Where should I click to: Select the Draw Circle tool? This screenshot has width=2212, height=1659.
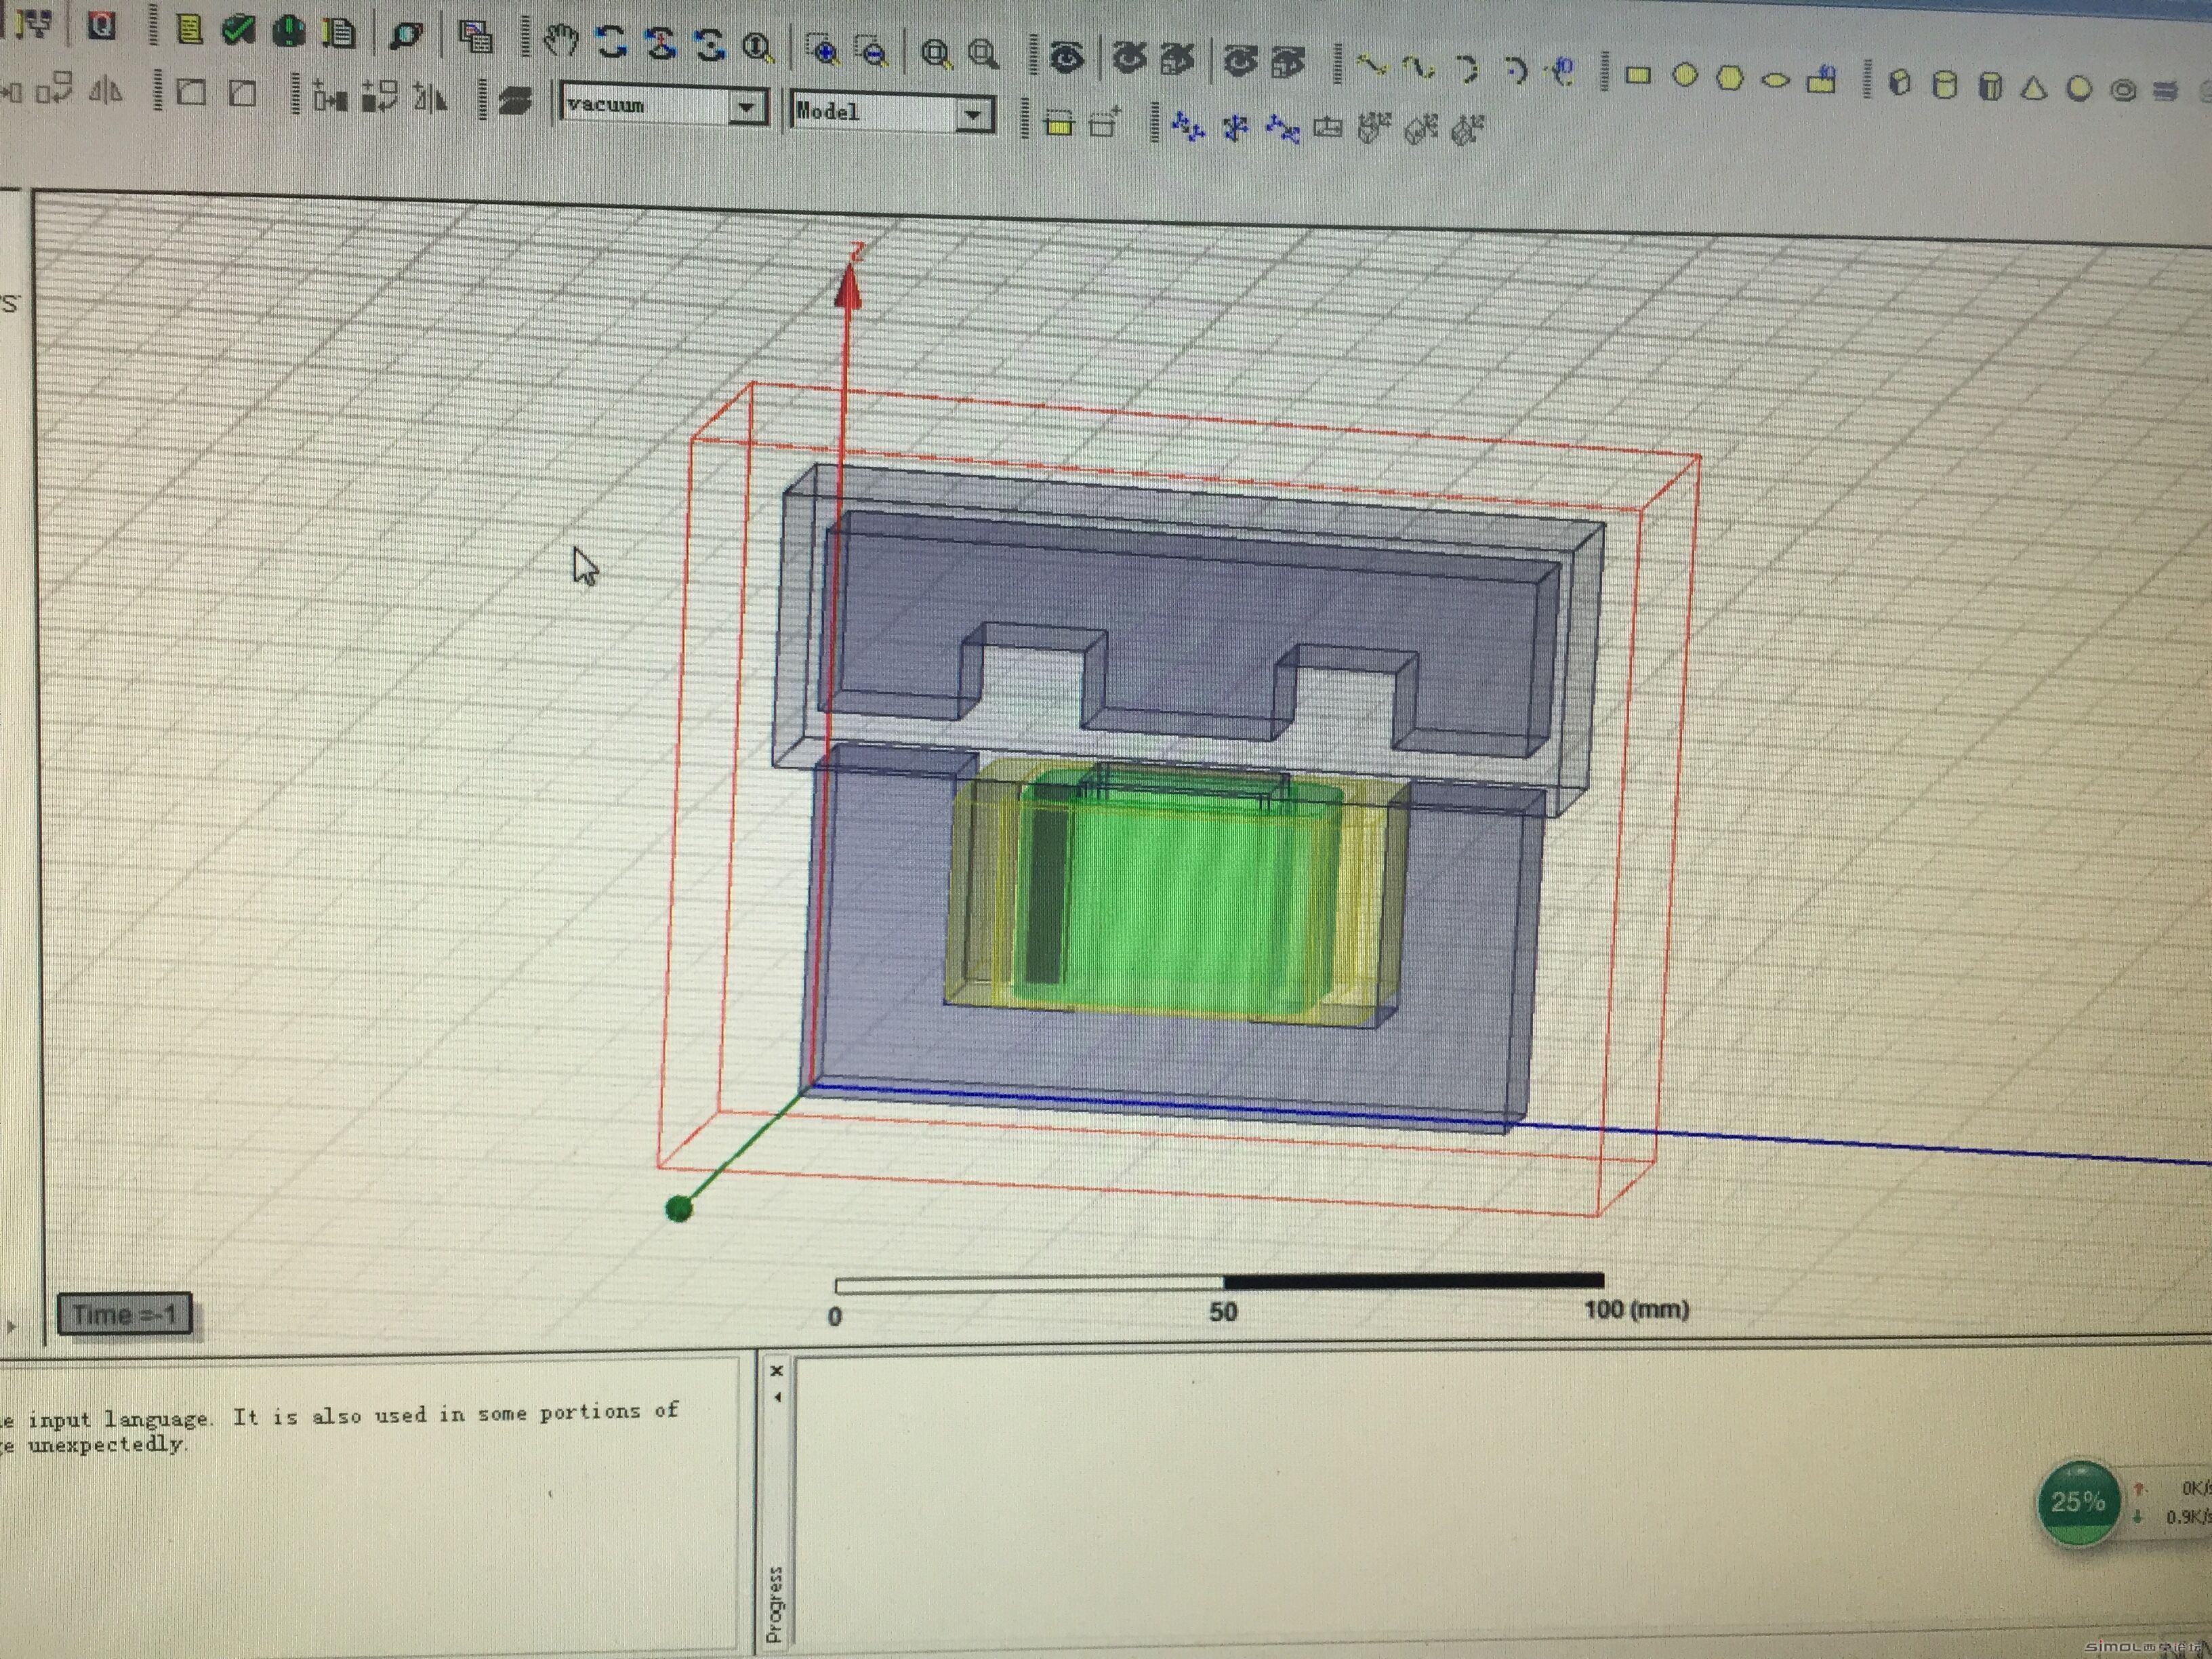click(1685, 75)
